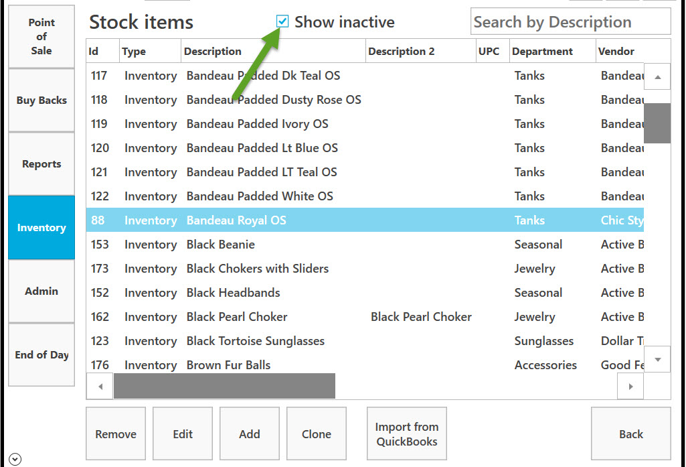
Task: Click Accessories department cell
Action: pyautogui.click(x=545, y=365)
